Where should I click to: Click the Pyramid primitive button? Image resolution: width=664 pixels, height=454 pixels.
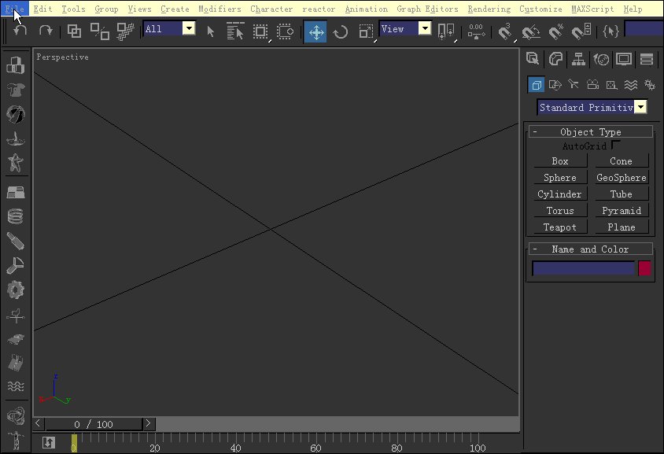pos(622,211)
